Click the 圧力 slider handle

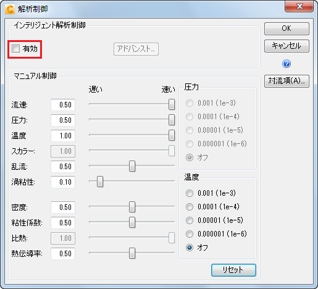[x=172, y=120]
